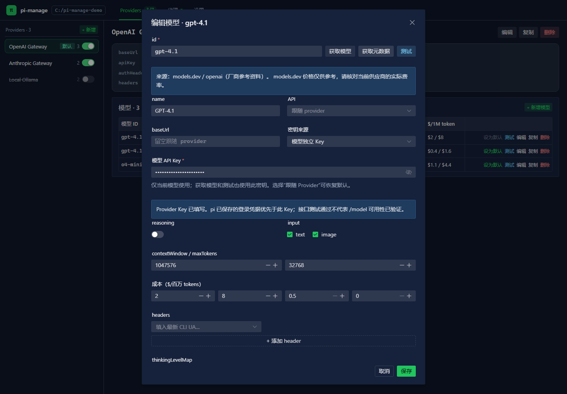The height and width of the screenshot is (394, 567).
Task: Uncheck the image input checkbox
Action: [315, 234]
